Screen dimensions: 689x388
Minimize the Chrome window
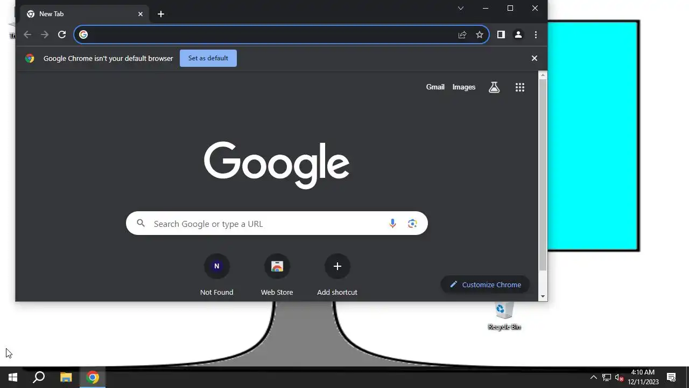pyautogui.click(x=486, y=8)
